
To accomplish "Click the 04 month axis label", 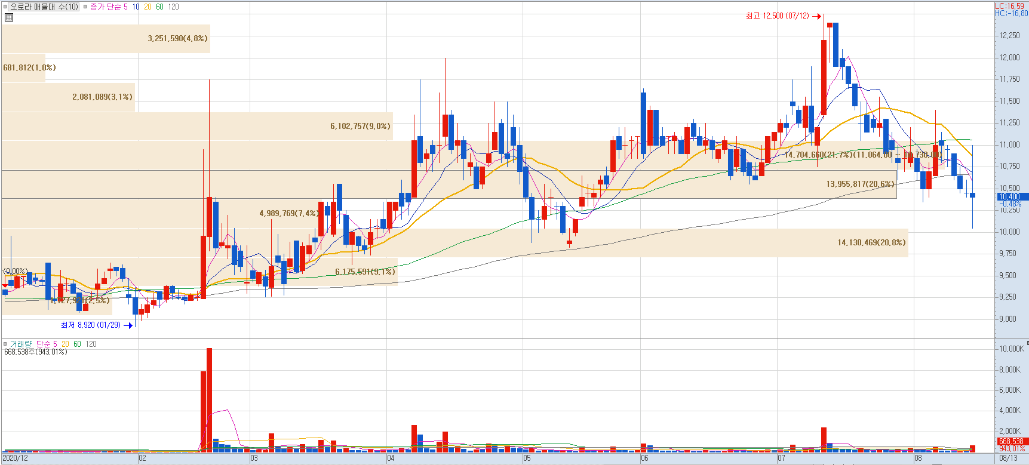I will coord(391,458).
